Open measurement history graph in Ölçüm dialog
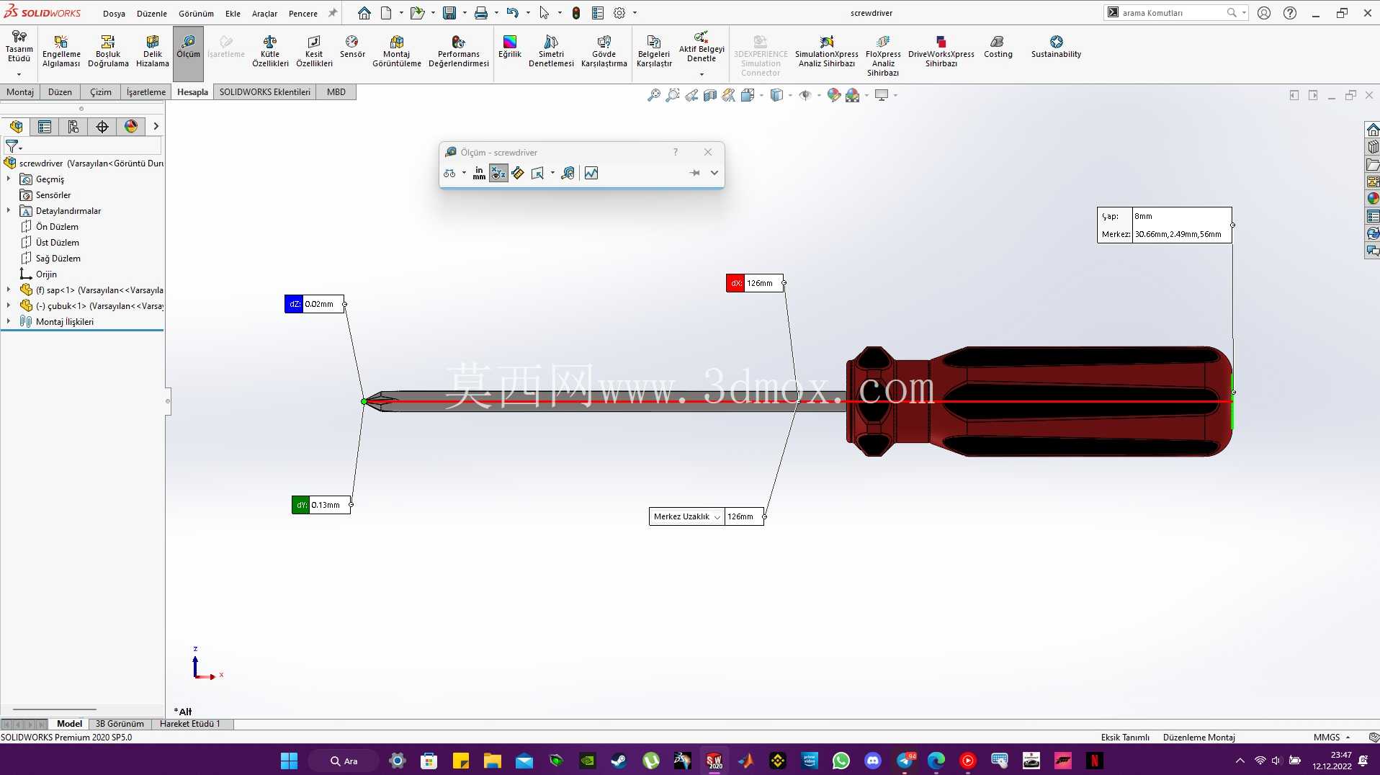 [591, 173]
